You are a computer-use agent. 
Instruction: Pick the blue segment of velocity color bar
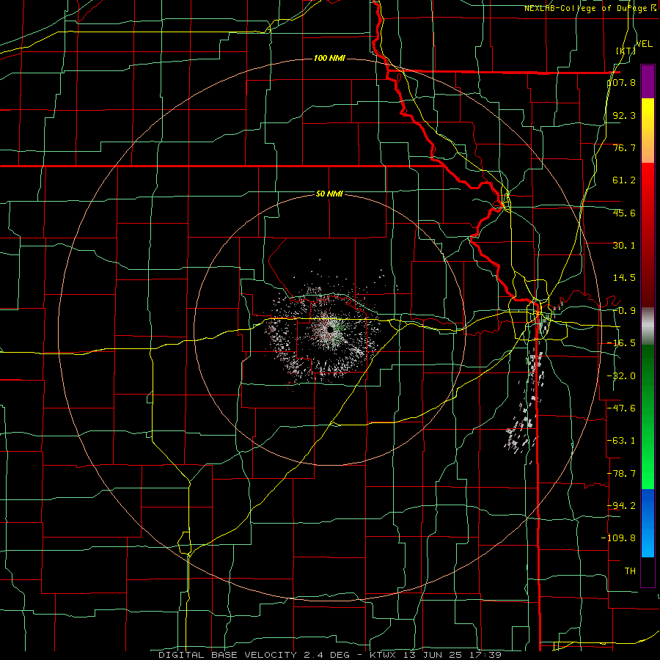pos(648,523)
